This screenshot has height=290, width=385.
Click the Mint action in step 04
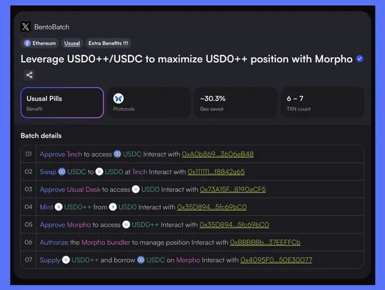[x=46, y=207]
